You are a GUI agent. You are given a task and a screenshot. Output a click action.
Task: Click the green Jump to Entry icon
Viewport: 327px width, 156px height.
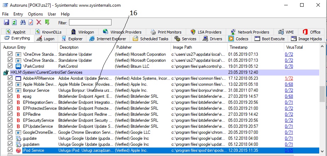pyautogui.click(x=47, y=22)
